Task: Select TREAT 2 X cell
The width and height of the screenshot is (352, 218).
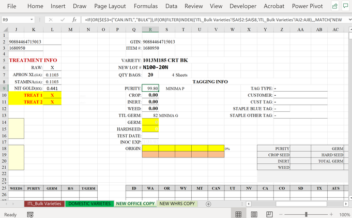Action: (52, 102)
